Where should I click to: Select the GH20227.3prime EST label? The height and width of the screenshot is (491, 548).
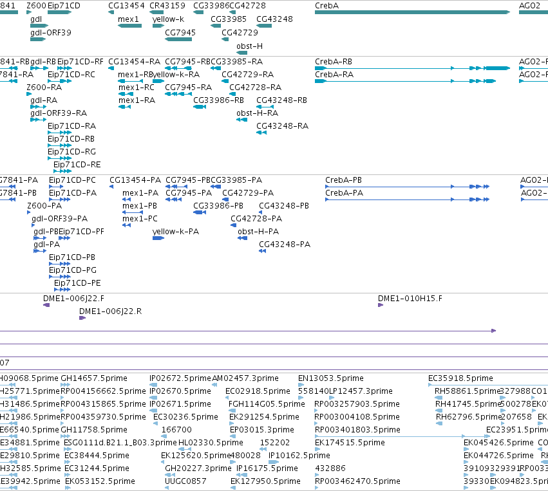click(x=198, y=468)
